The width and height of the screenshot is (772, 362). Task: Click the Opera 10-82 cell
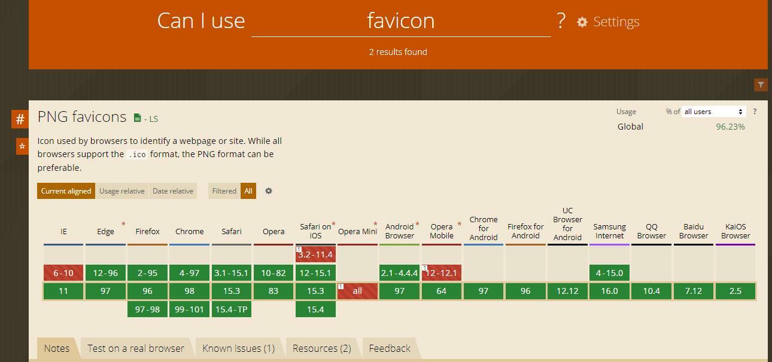coord(273,273)
